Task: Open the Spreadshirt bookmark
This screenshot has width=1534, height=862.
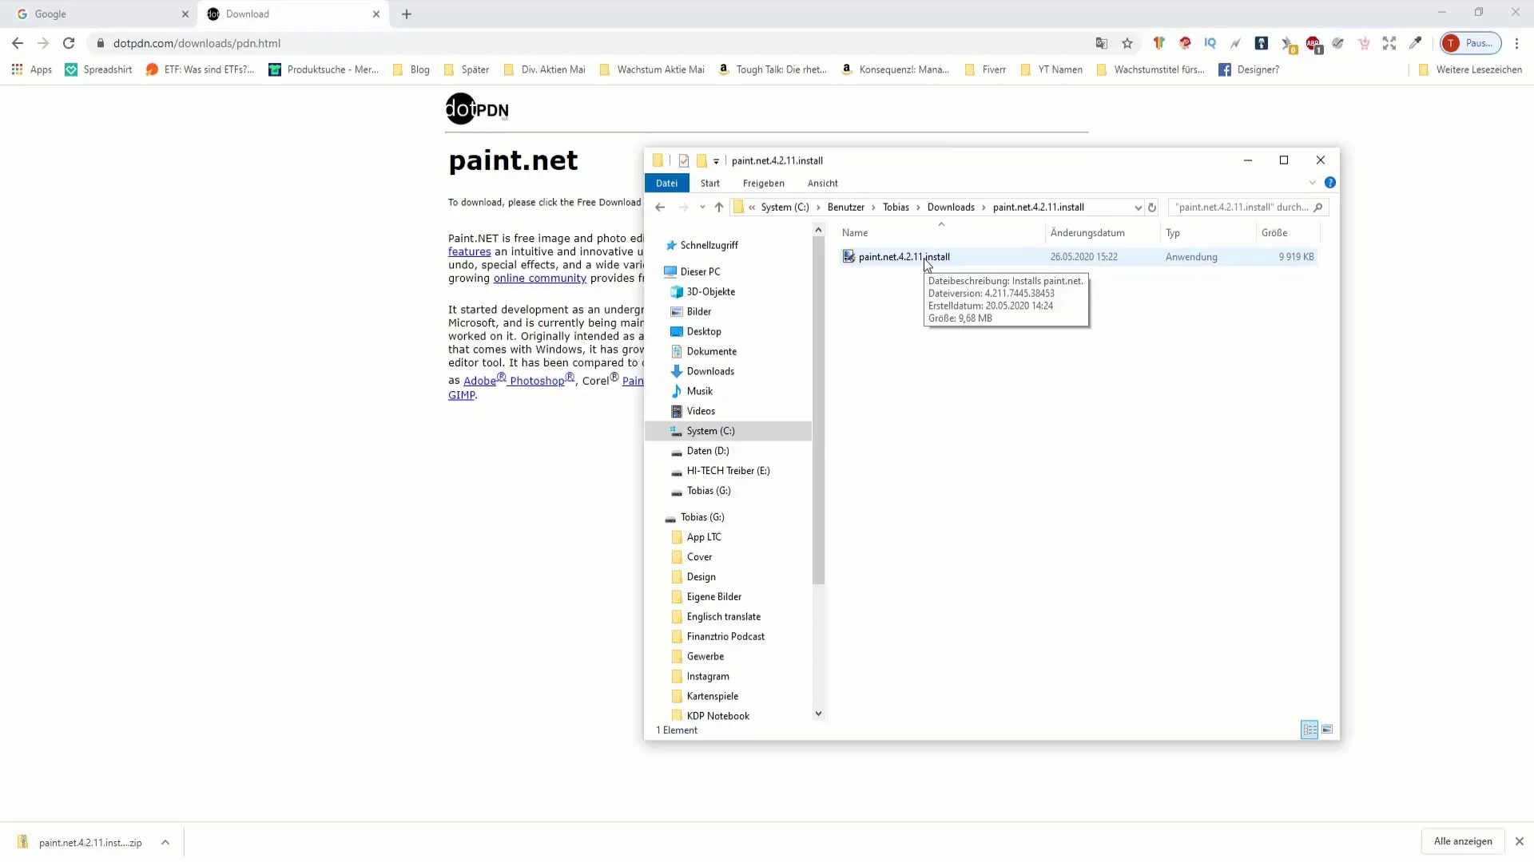Action: tap(99, 69)
